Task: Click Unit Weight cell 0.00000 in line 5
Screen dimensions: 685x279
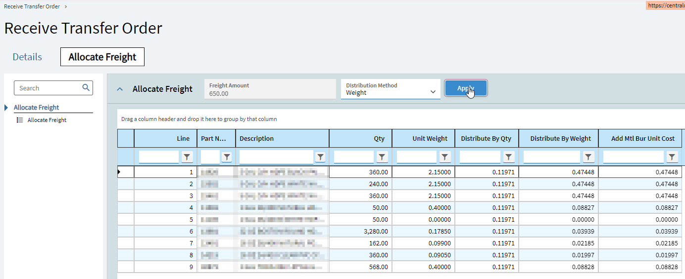Action: 423,219
